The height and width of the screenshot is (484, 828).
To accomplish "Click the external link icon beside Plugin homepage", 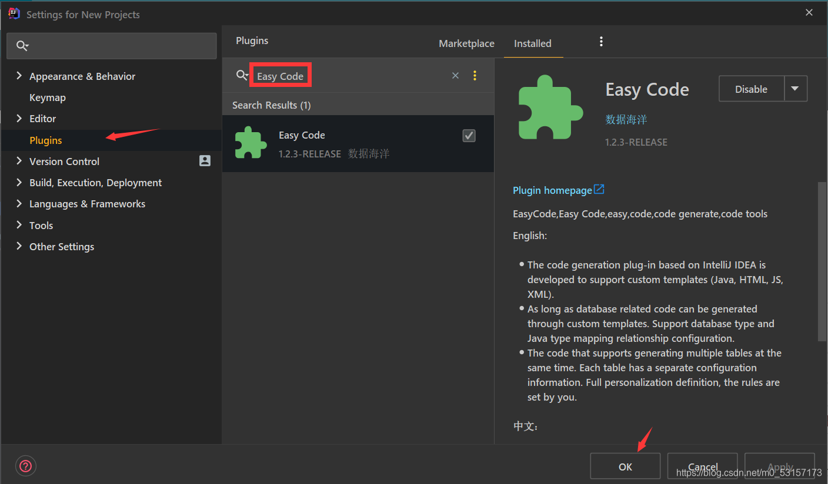I will (x=599, y=189).
